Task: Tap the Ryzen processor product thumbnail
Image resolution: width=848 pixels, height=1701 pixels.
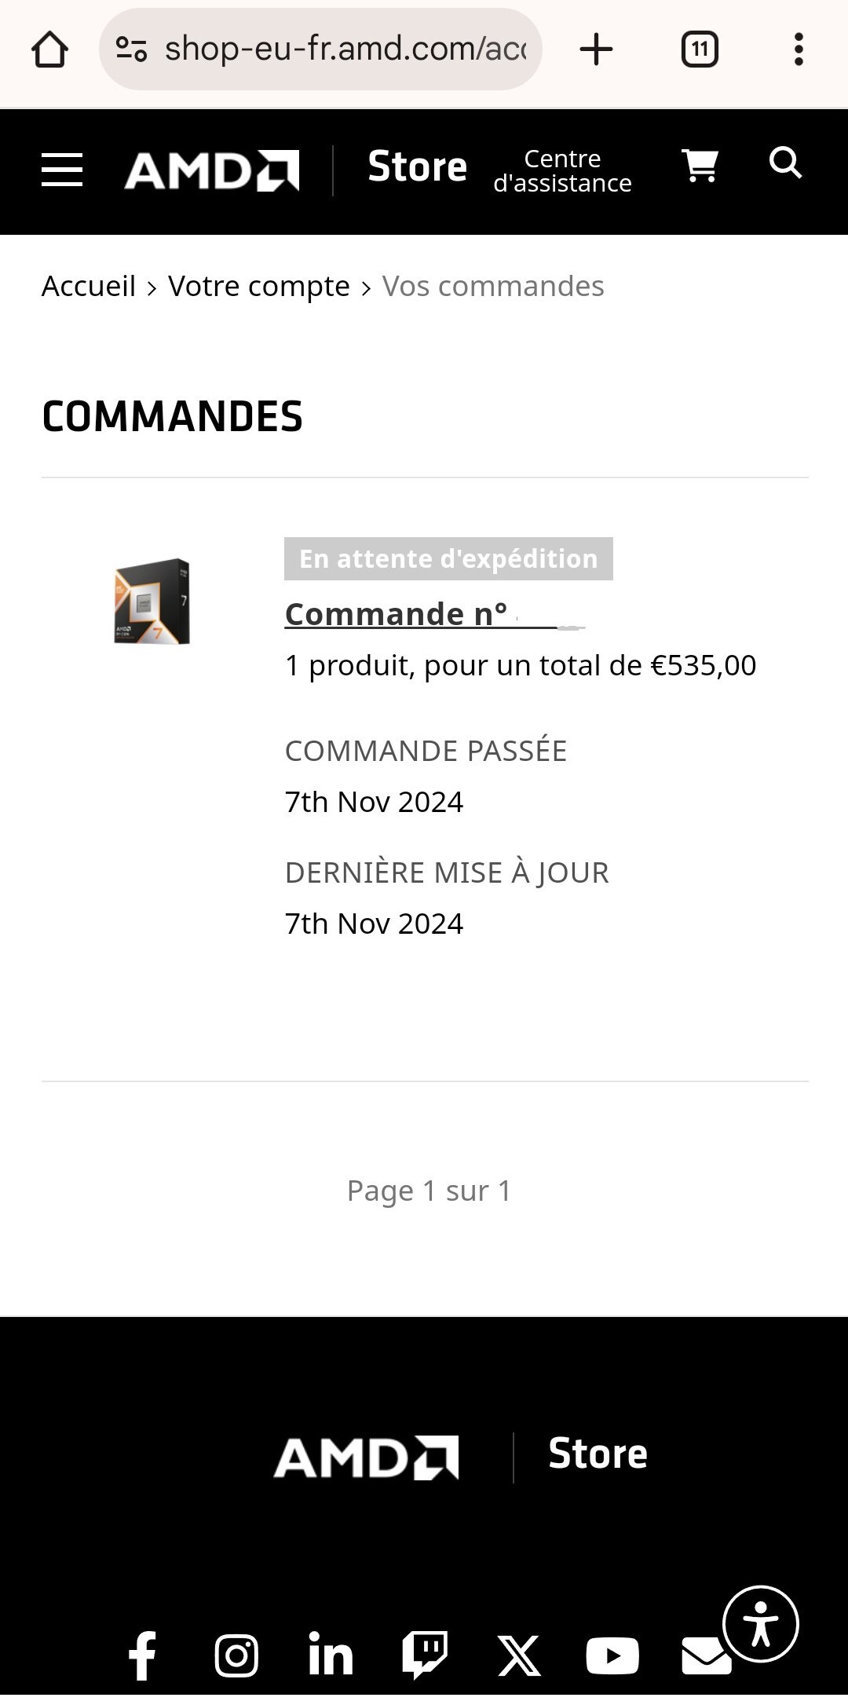Action: (x=152, y=602)
